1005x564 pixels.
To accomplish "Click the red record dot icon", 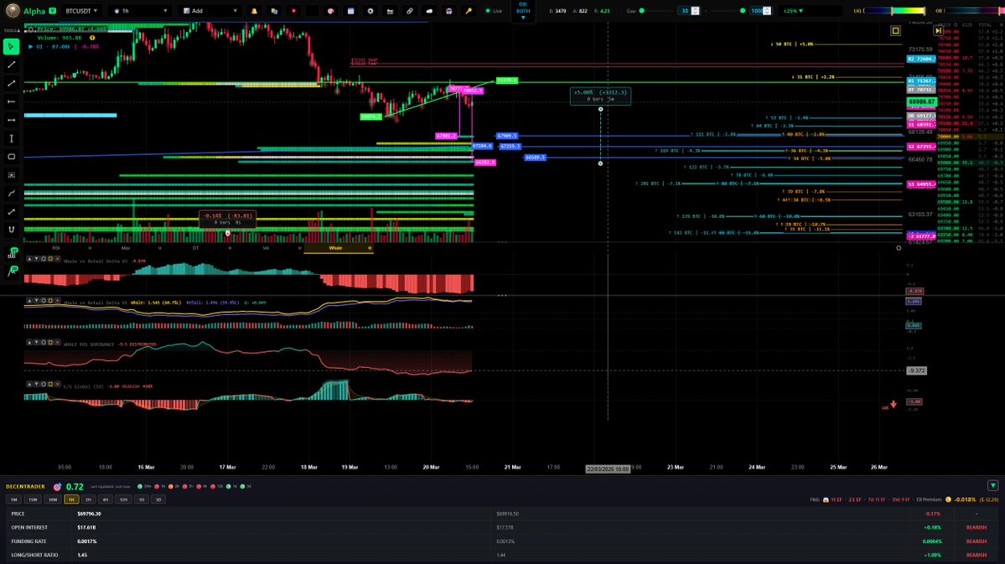I will tap(293, 11).
